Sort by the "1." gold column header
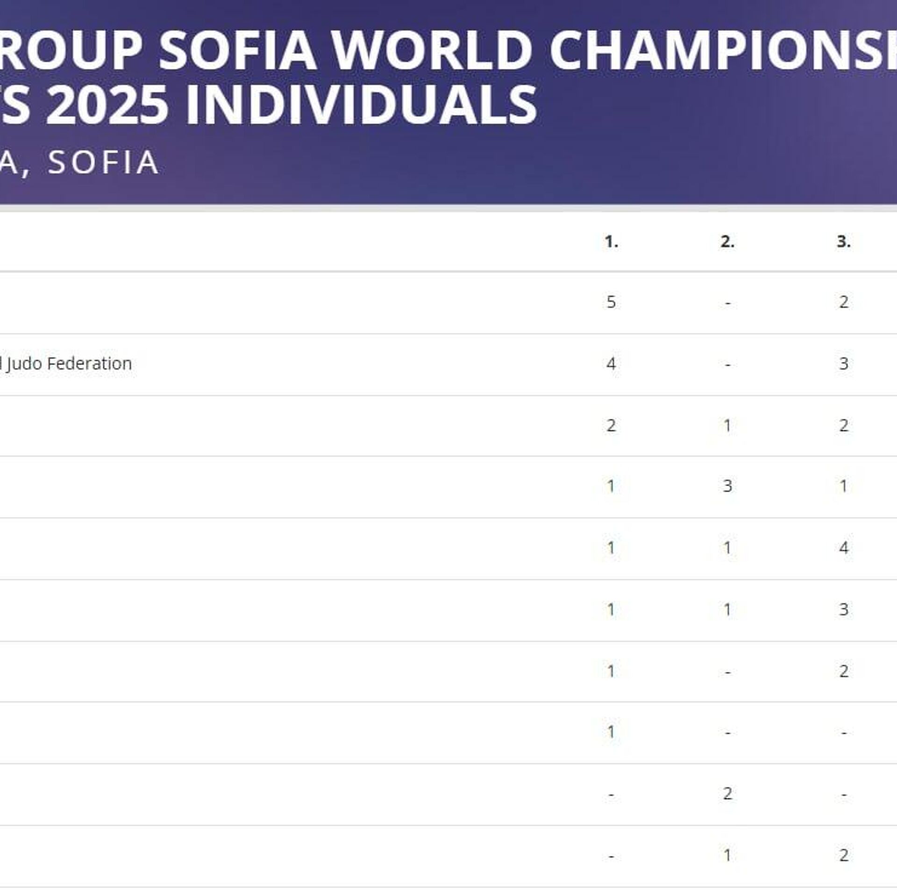897x896 pixels. 611,241
